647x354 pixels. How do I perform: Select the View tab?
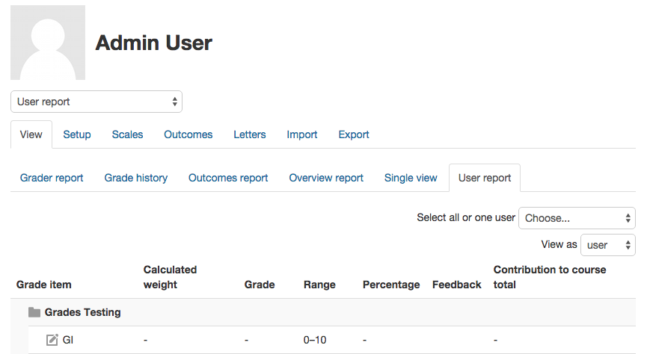click(x=31, y=134)
